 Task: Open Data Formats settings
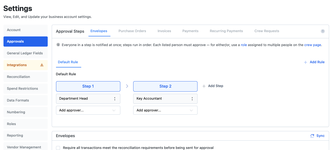pos(25,100)
